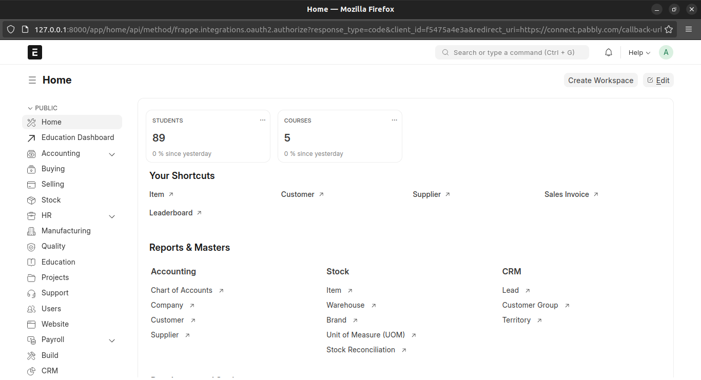Click the HR sidebar icon

31,215
